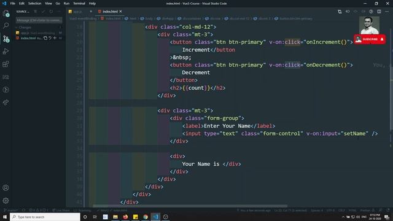Click the Windows Start button

(5, 217)
